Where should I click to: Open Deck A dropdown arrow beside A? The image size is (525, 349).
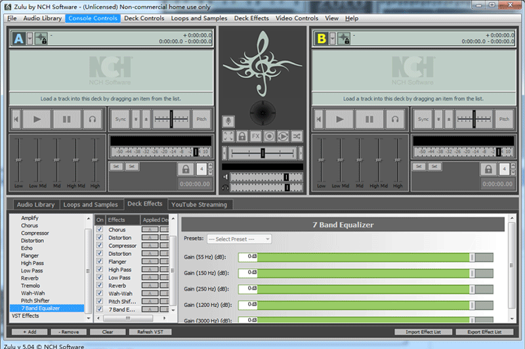tap(30, 39)
